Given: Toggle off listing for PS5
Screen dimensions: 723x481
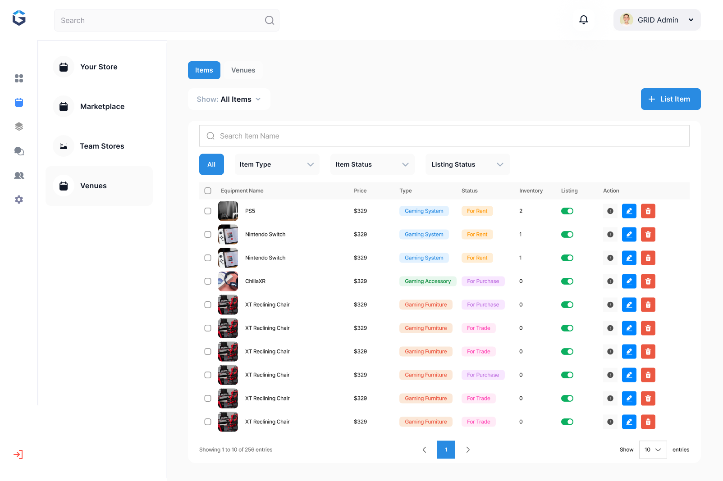Looking at the screenshot, I should click(x=567, y=211).
